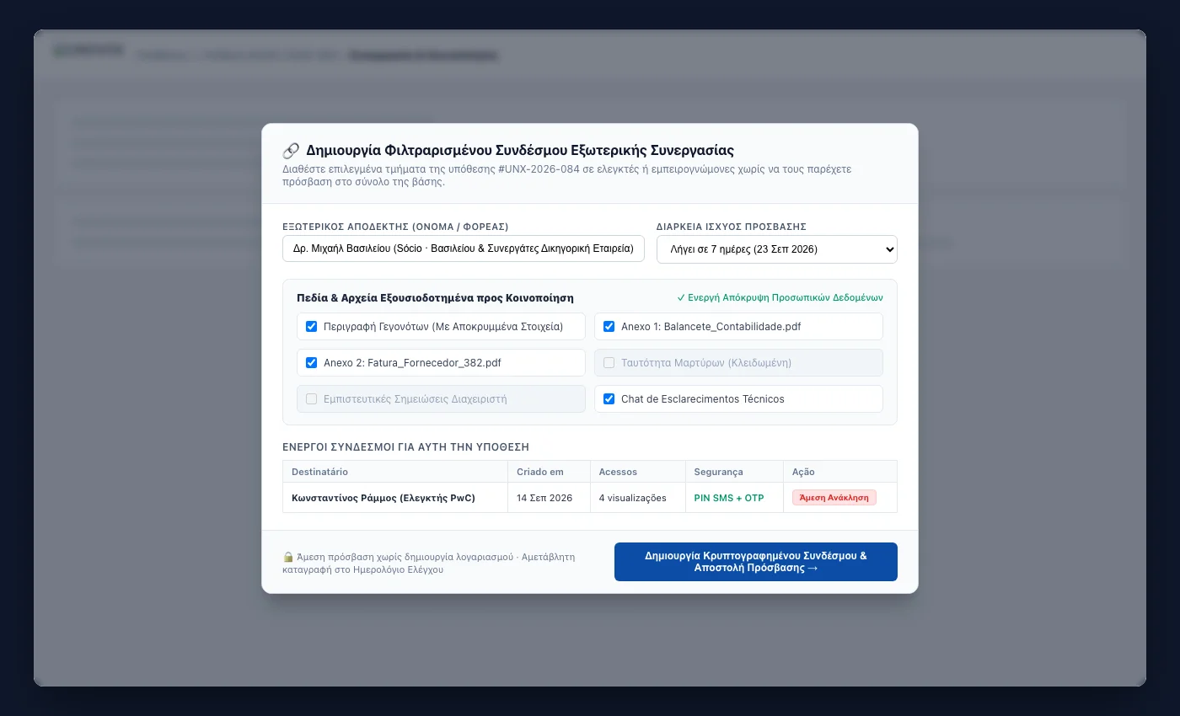Viewport: 1180px width, 716px height.
Task: Uncheck Anexo 2: Fatura_Fornecedor_382.pdf
Action: coord(311,362)
